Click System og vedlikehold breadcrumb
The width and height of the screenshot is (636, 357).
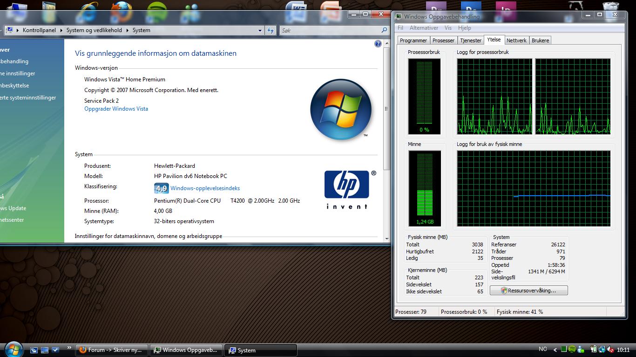click(94, 30)
